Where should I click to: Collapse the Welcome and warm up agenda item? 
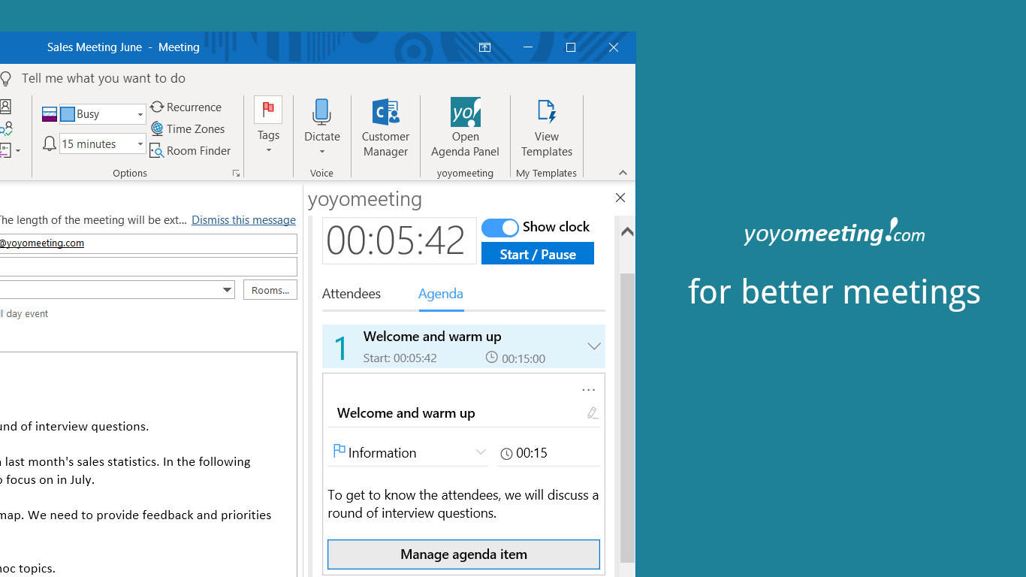[593, 346]
